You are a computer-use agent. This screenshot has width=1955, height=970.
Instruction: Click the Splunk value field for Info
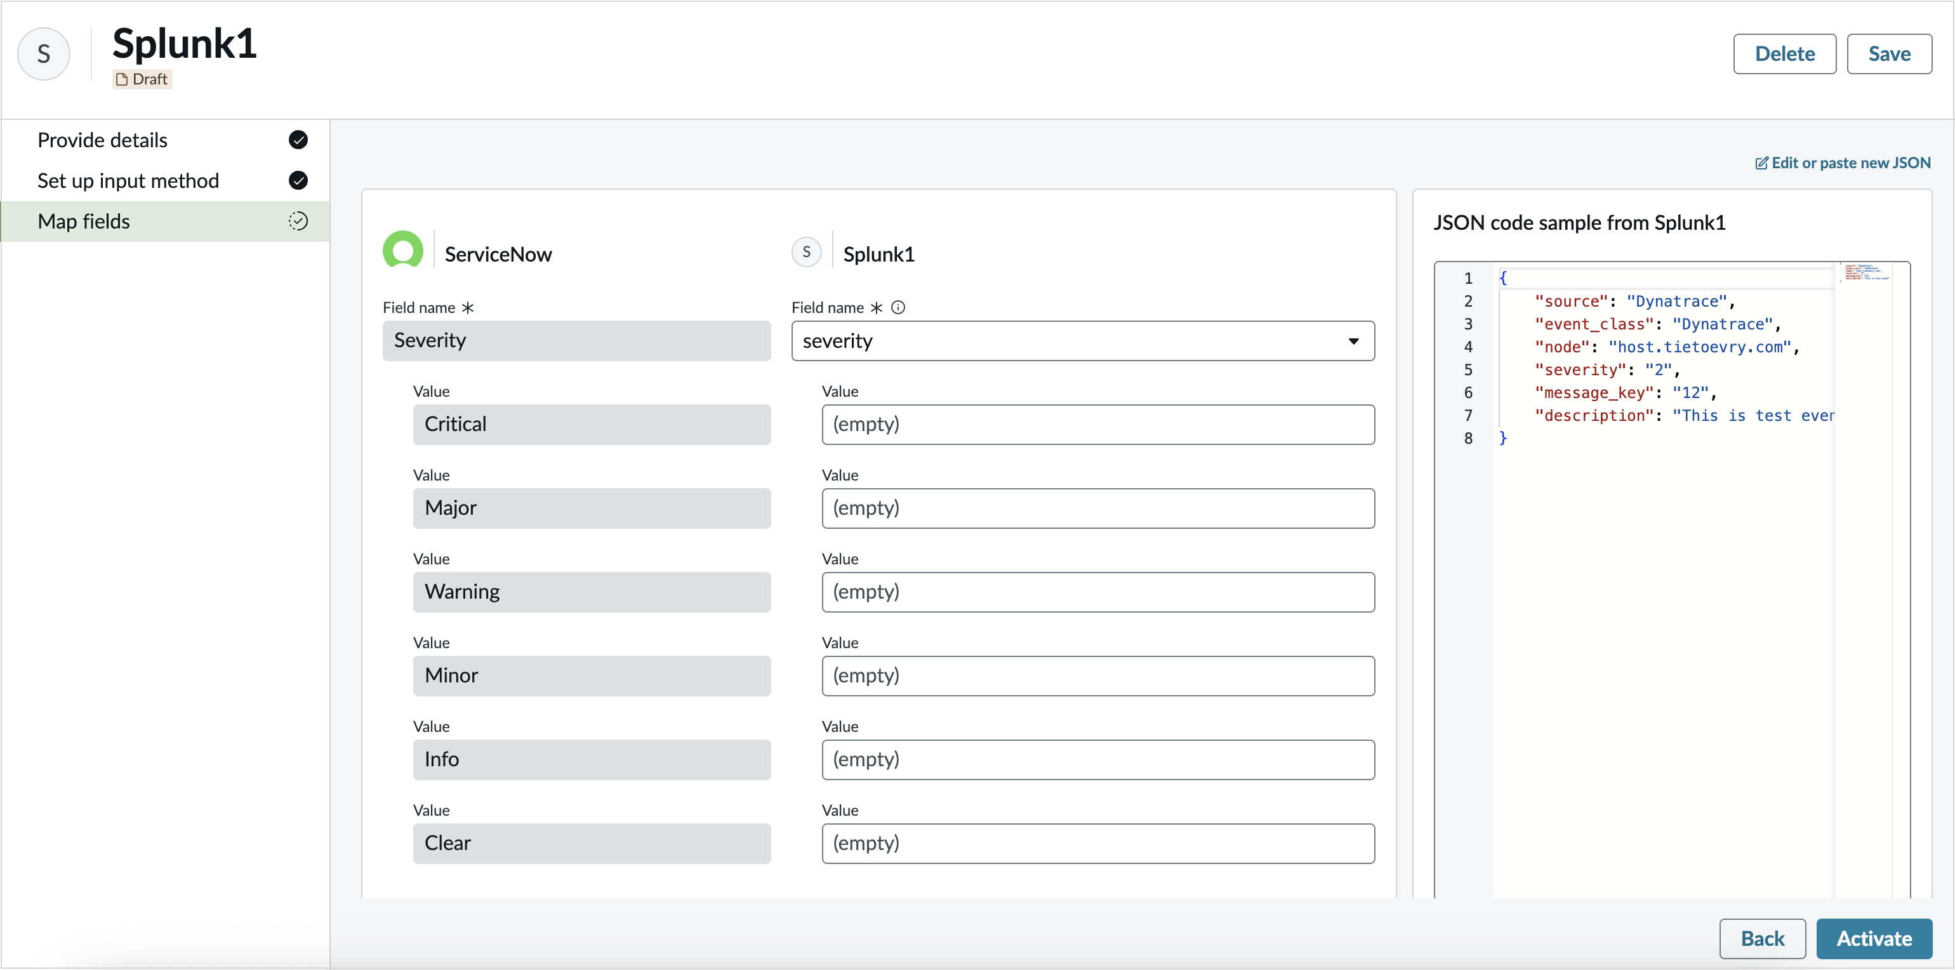point(1098,760)
